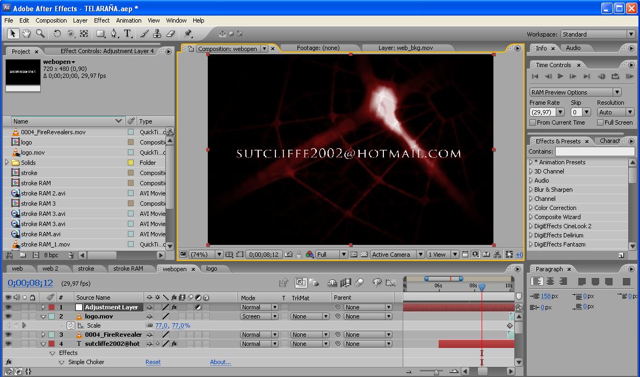The height and width of the screenshot is (377, 640).
Task: Click the RAM preview button
Action: point(629,76)
